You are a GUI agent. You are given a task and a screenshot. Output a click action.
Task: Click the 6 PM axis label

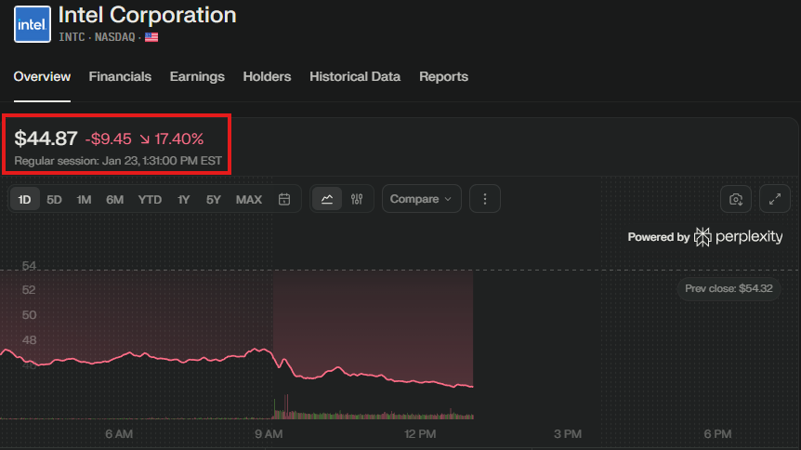(x=717, y=434)
